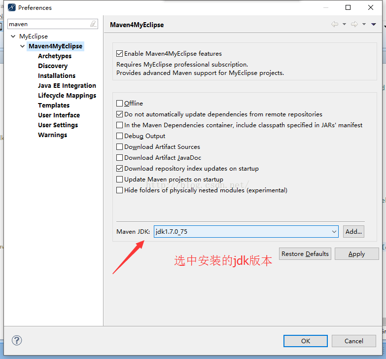Open the help question mark icon
Screen dimensions: 386x359
[17, 340]
